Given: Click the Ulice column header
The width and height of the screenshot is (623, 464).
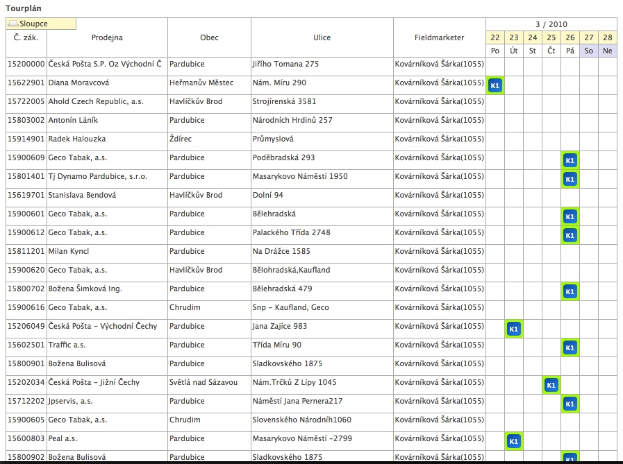Looking at the screenshot, I should (x=322, y=37).
